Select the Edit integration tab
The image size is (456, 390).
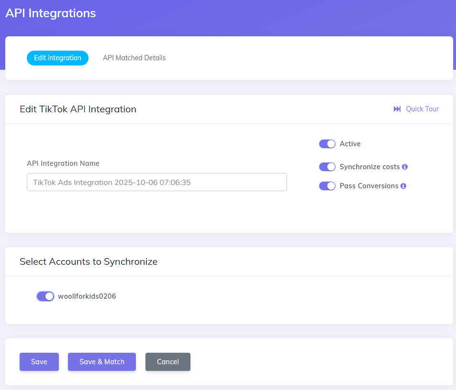click(x=57, y=58)
